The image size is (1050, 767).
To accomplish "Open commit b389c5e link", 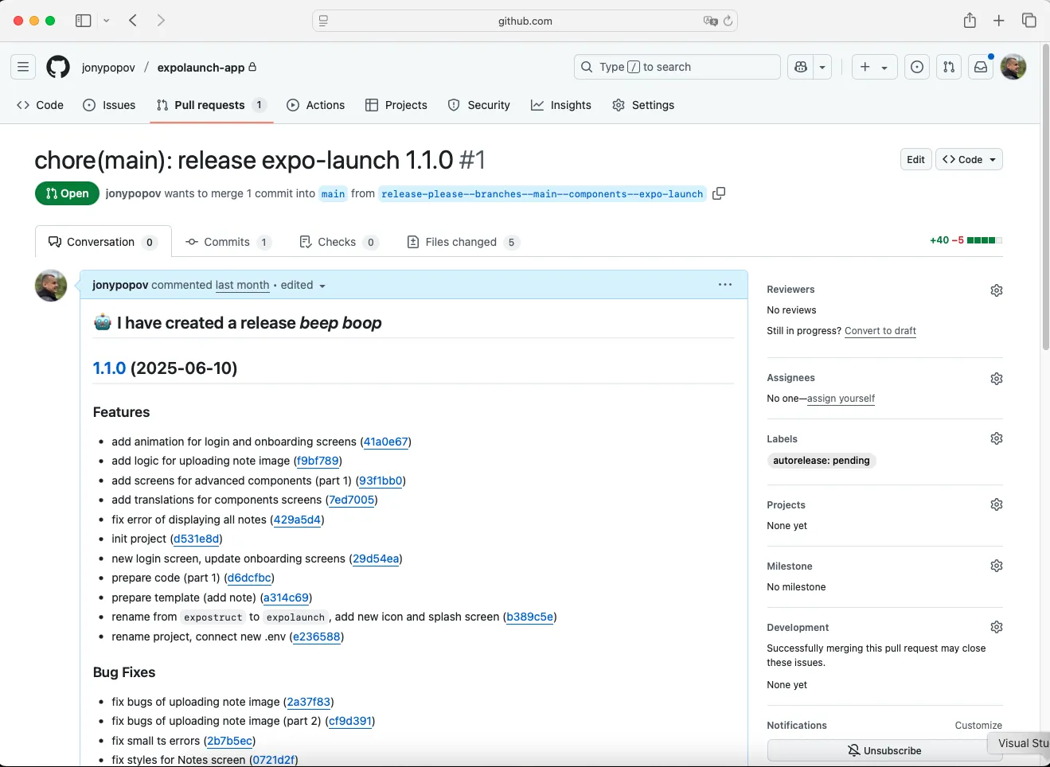I will coord(530,617).
